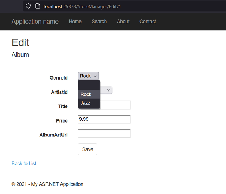Choose Jazz from the open genre list
Viewport: 226px width, 194px height.
[x=89, y=103]
